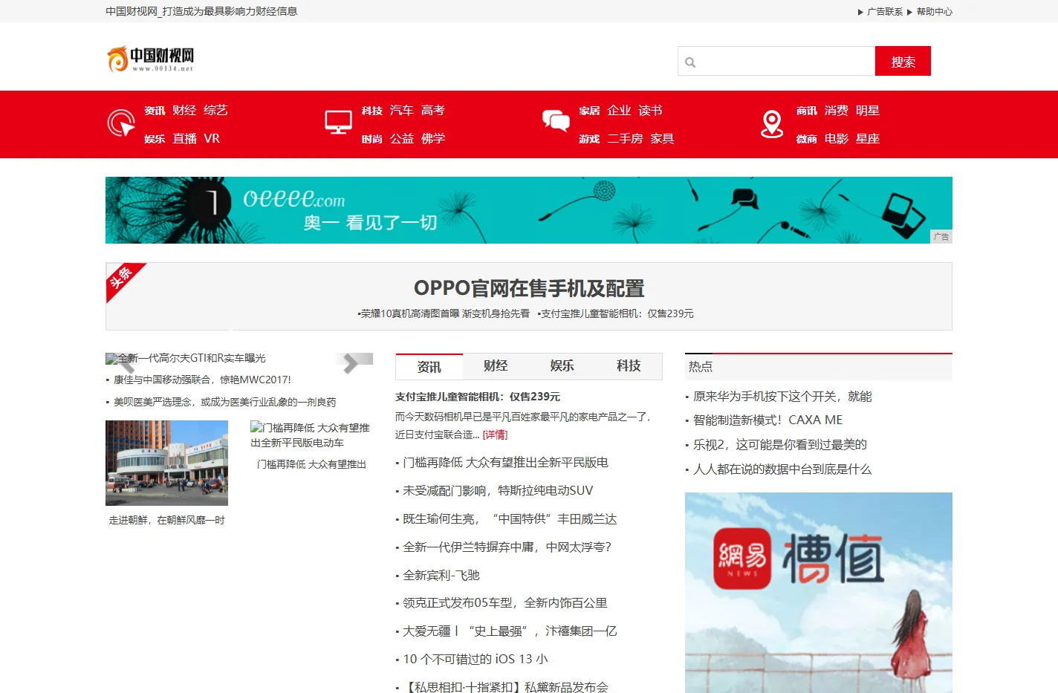This screenshot has width=1058, height=693.
Task: Open article 全新一代伊兰特摒弃中庸
Action: (x=507, y=547)
